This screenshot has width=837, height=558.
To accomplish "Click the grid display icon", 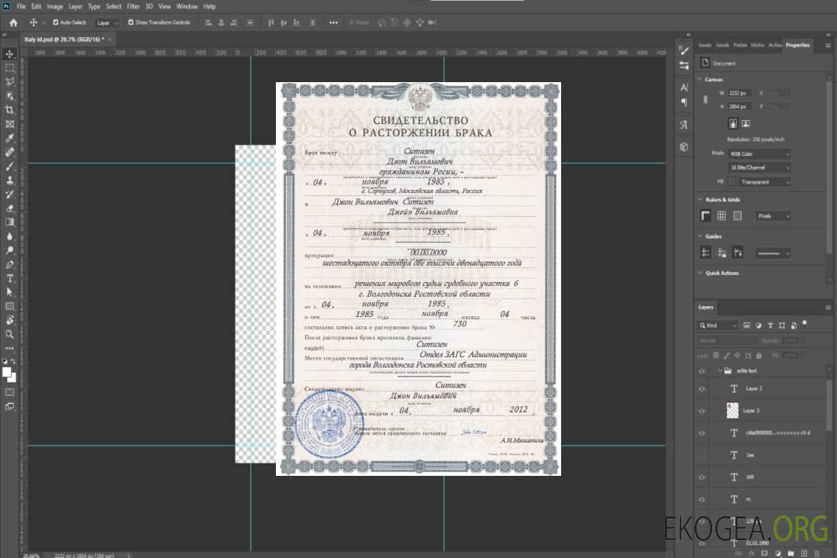I will coord(722,215).
